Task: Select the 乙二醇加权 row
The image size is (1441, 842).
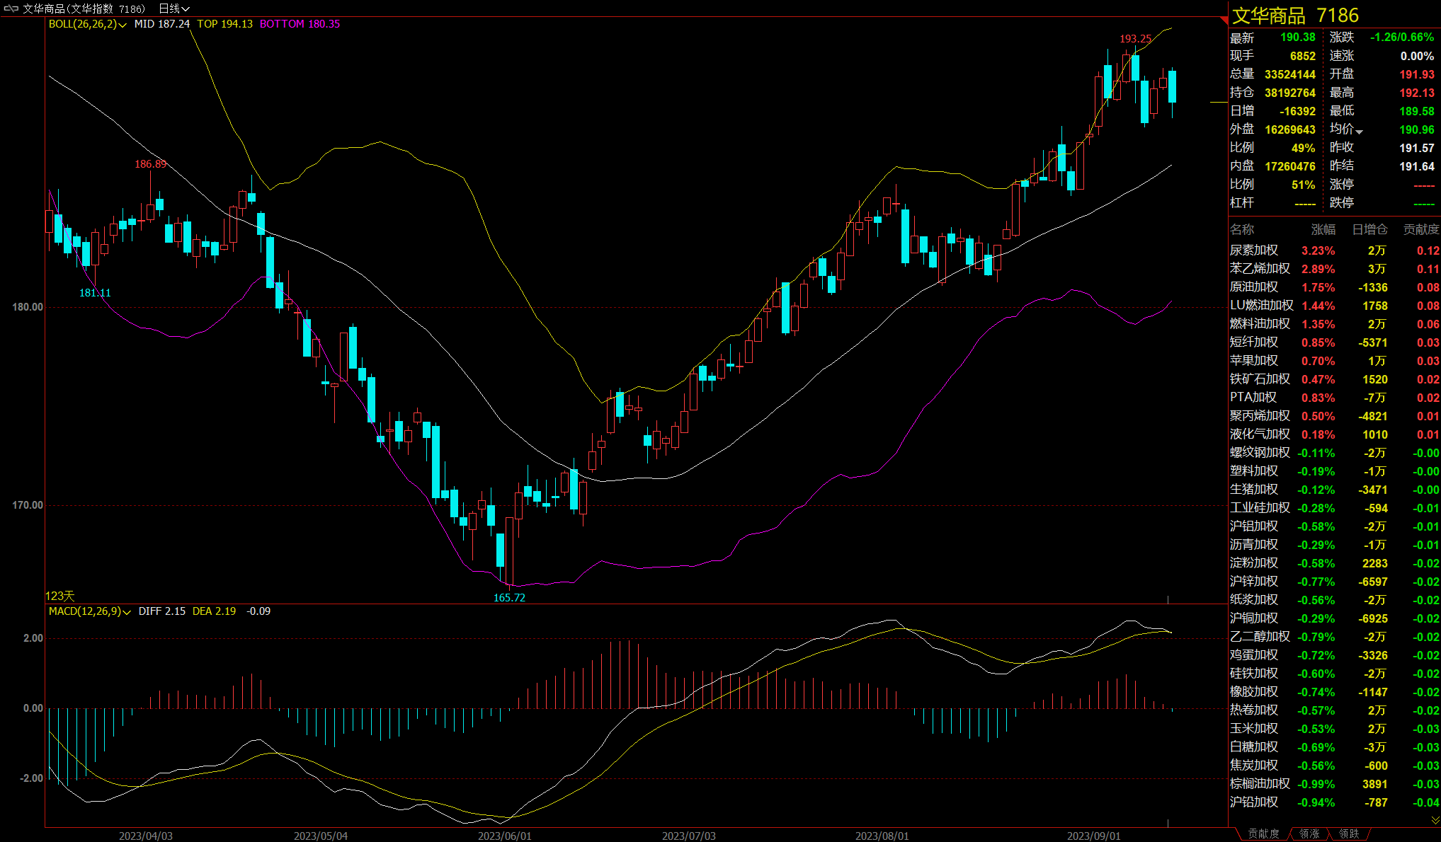Action: 1335,637
